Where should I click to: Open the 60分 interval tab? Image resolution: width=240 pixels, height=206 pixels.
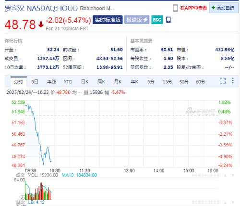click(201, 82)
